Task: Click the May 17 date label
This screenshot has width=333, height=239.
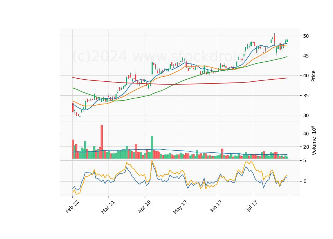Action: 180,207
